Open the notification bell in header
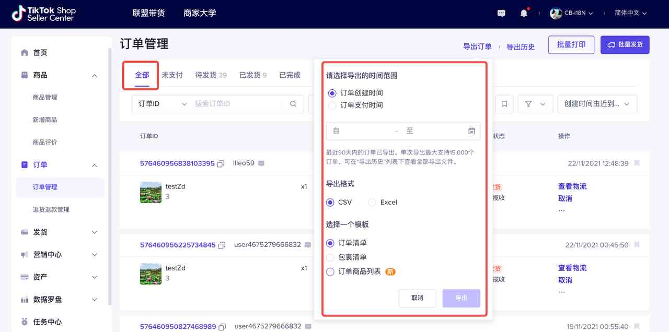 524,13
